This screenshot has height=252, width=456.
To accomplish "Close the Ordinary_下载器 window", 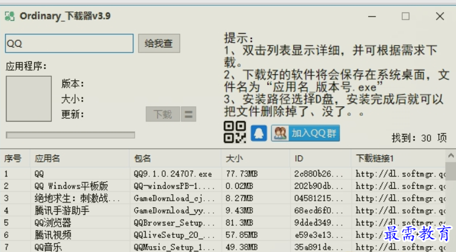I will point(439,17).
